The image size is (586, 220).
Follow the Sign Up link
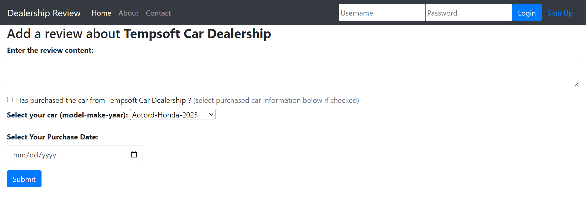[559, 13]
